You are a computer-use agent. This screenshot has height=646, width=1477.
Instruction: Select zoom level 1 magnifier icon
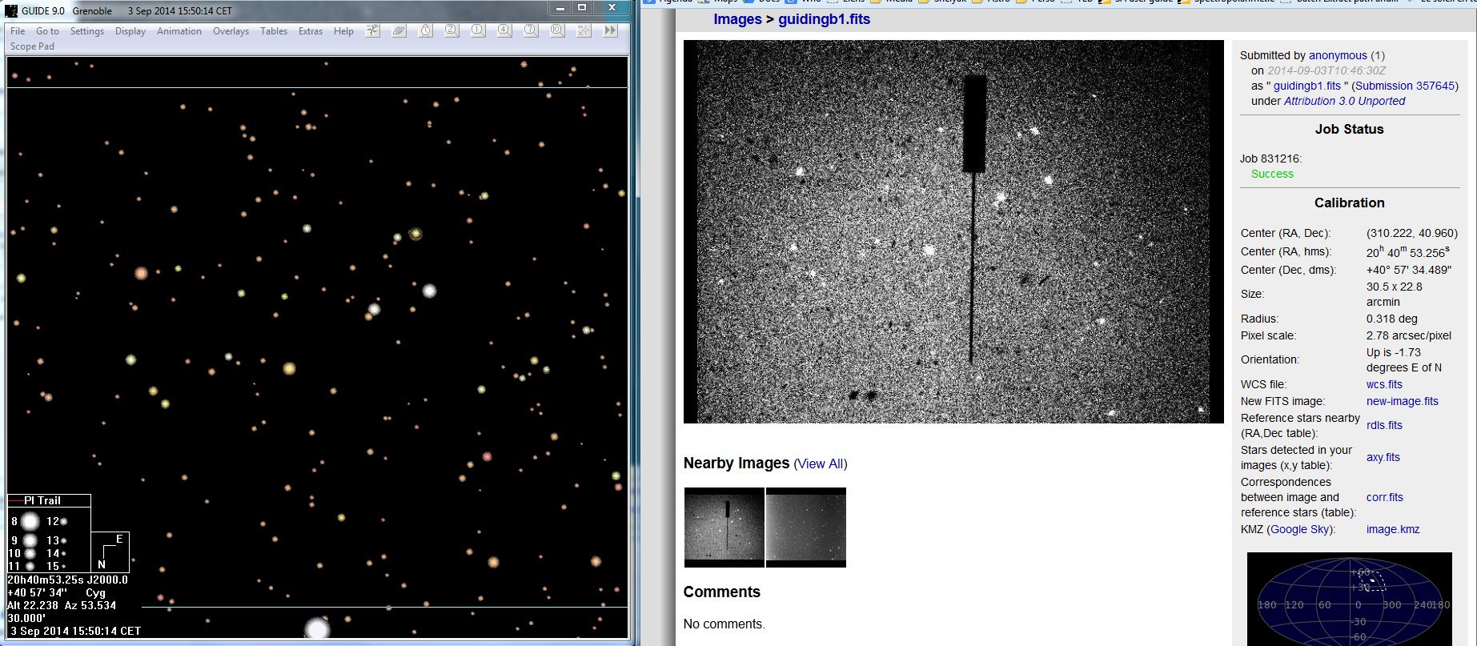point(478,30)
